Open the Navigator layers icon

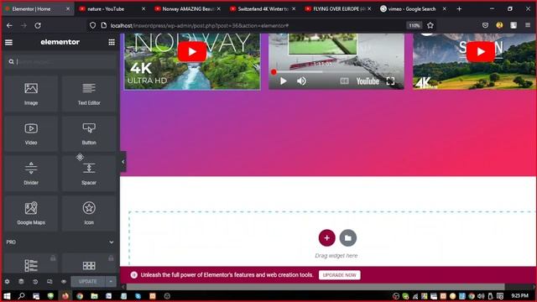21,282
